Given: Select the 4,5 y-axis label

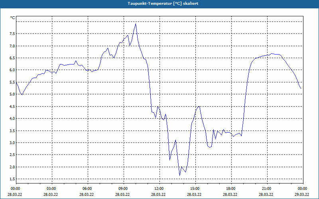Looking at the screenshot, I should pos(12,106).
